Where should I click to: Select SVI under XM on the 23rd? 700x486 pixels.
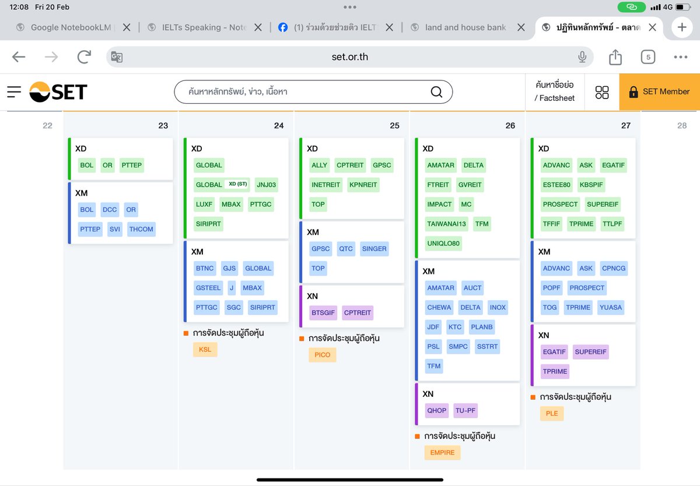115,230
